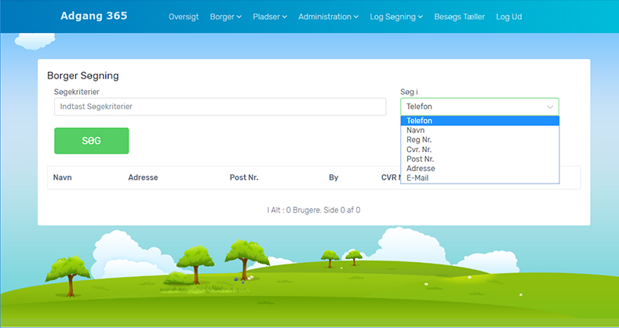
Task: Click the Post Nr. table column header
Action: (x=244, y=177)
